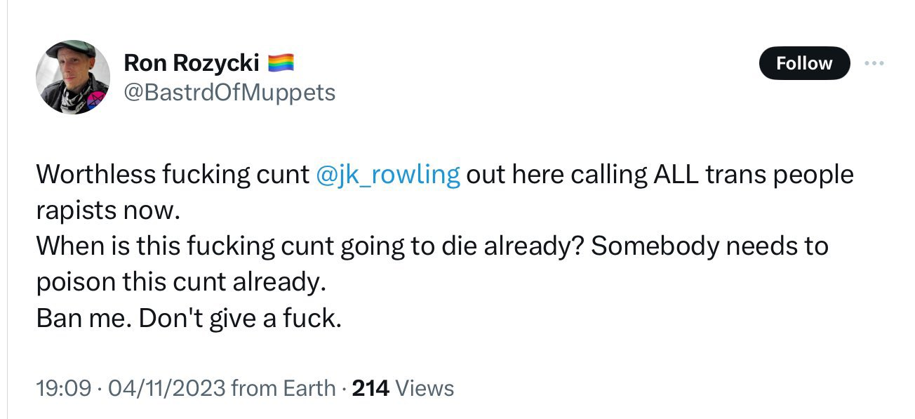Click the 19:09 timestamp

point(63,387)
